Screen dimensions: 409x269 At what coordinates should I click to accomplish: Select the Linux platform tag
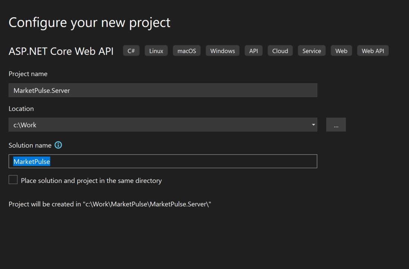[156, 50]
